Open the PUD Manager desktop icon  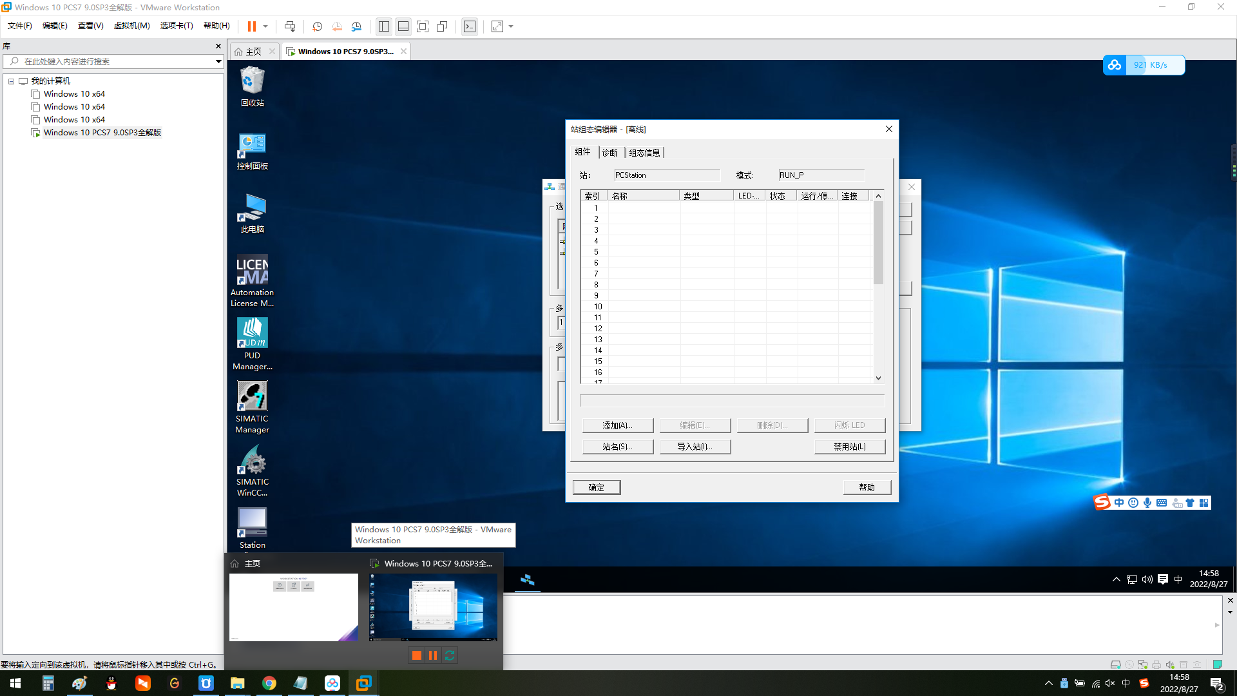pos(253,344)
